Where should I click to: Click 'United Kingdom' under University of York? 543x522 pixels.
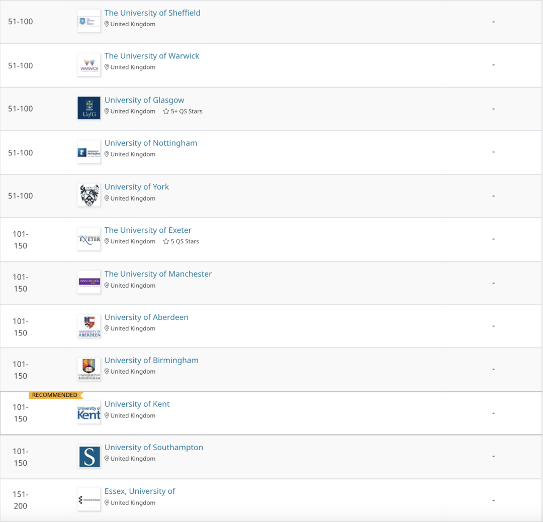[x=133, y=199]
